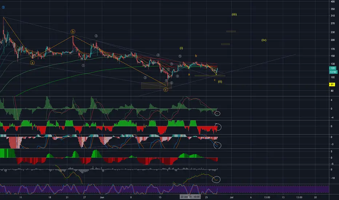Select the orange circled a wave label

pyautogui.click(x=32, y=63)
